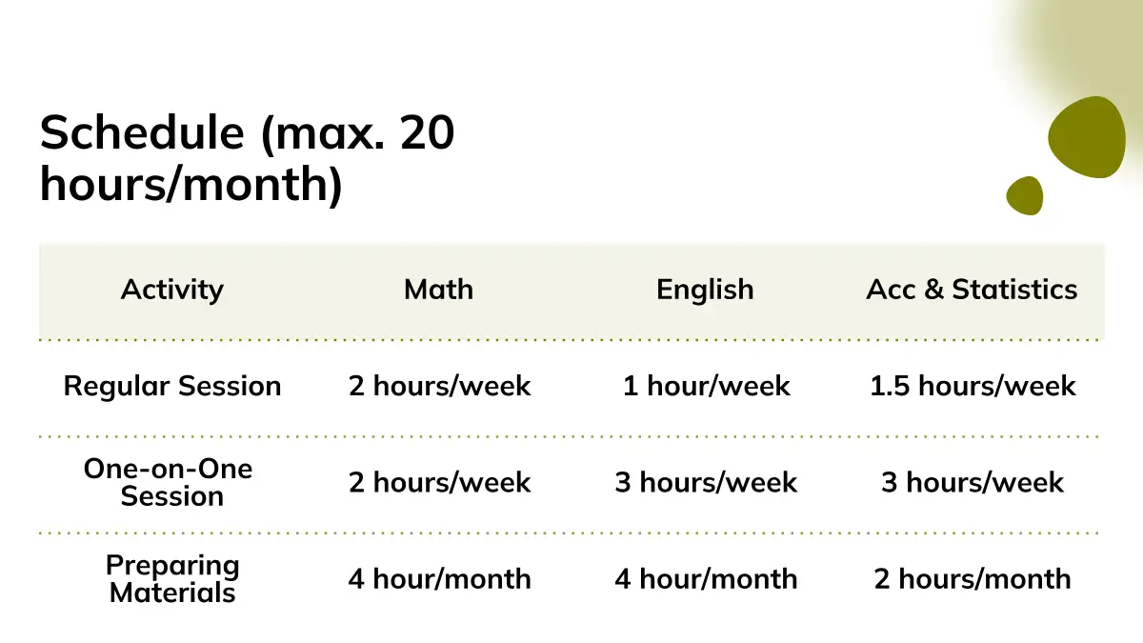Select English One-on-One 3 hours/week cell
The image size is (1143, 643).
tap(706, 482)
